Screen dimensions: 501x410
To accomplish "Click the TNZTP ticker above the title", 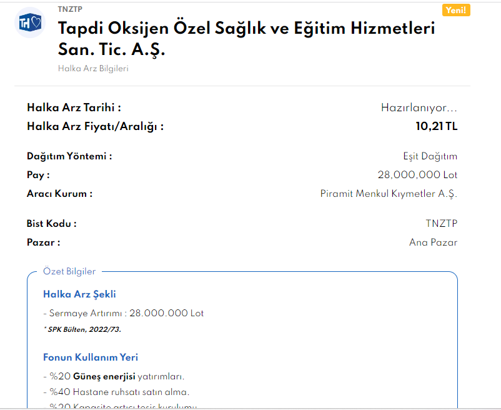I will (70, 9).
